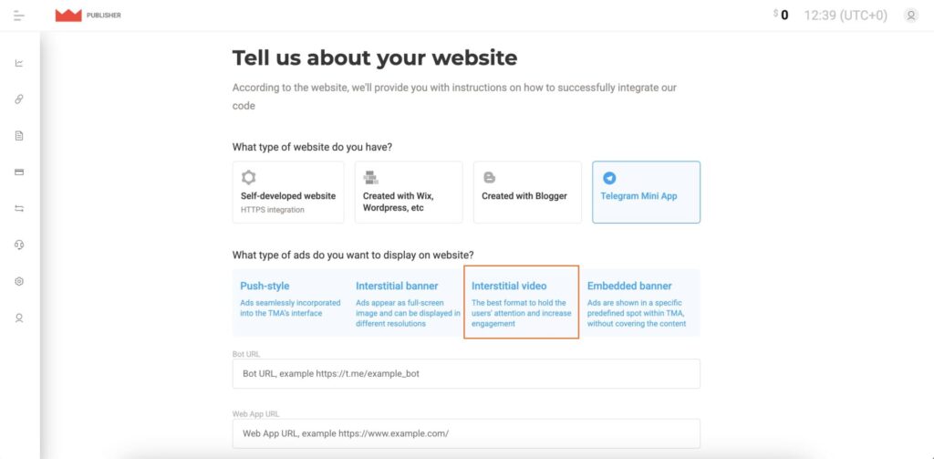
Task: Open the settings gear icon in sidebar
Action: 19,282
